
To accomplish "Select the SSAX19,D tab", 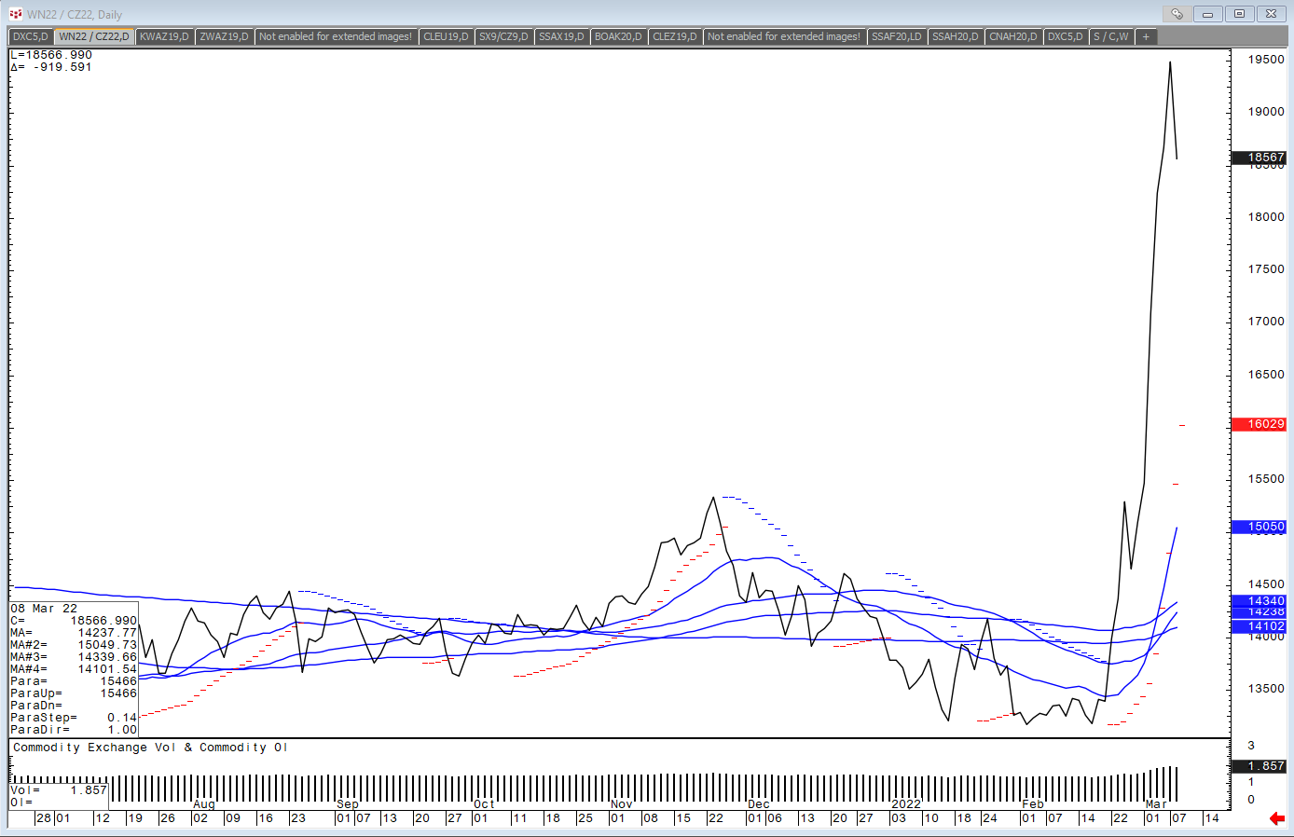I will point(561,36).
